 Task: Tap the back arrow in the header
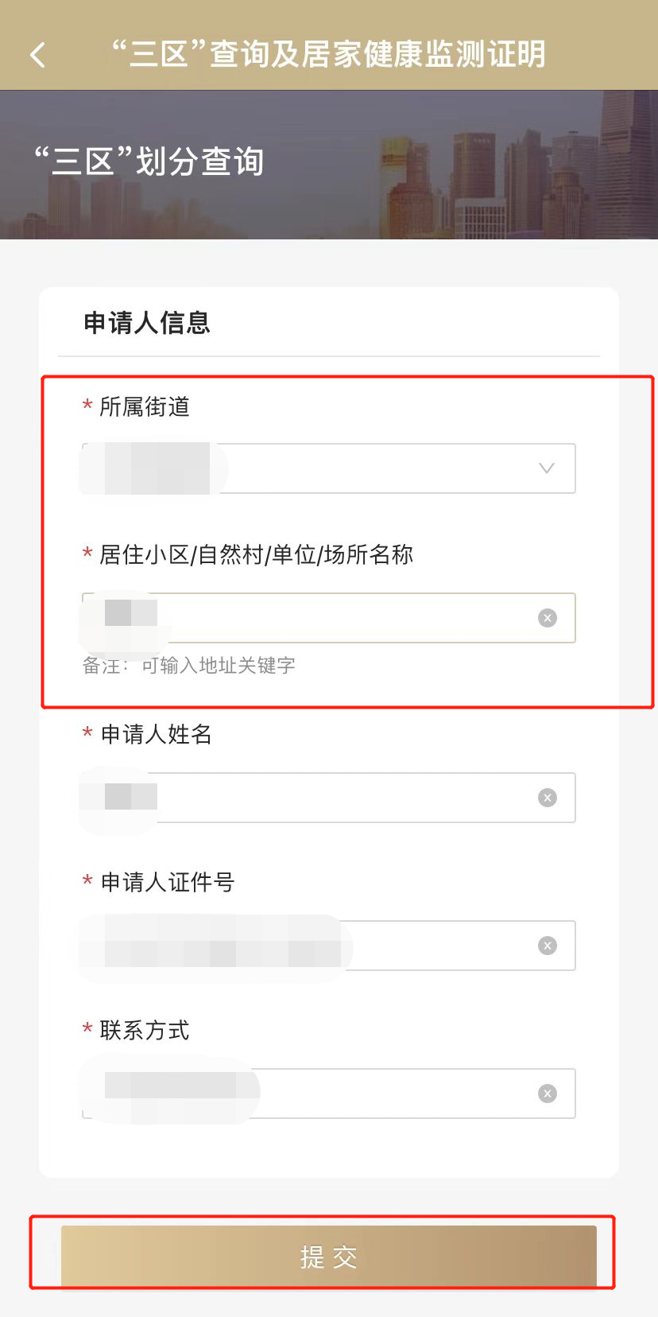coord(37,55)
